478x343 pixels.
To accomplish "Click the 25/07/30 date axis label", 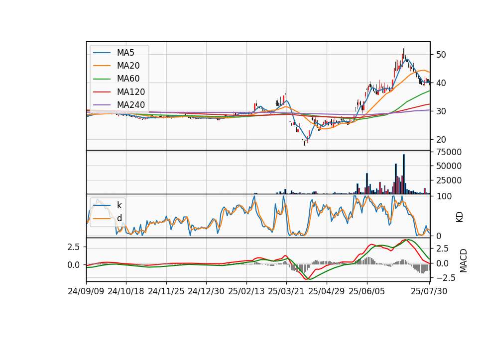I will (x=429, y=291).
